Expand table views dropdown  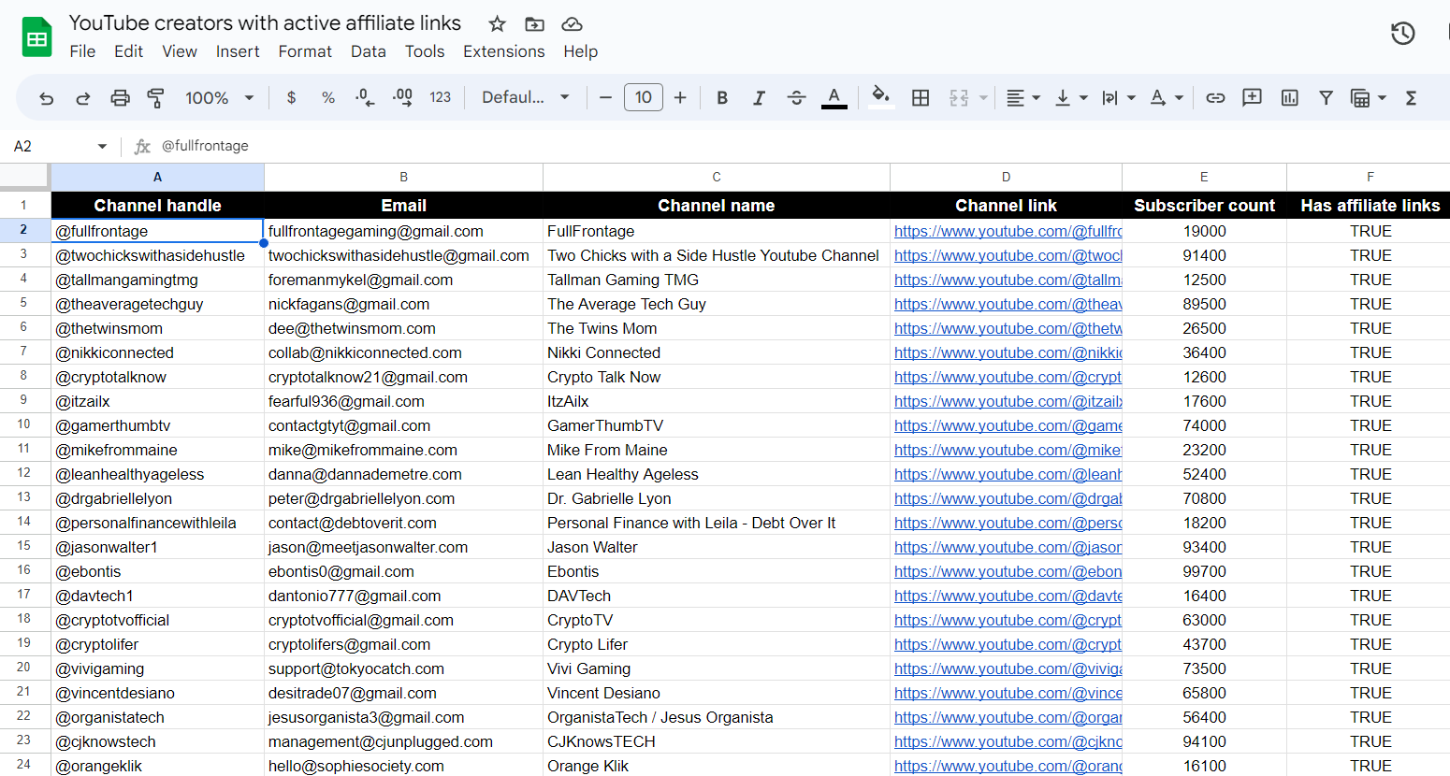coord(1382,97)
